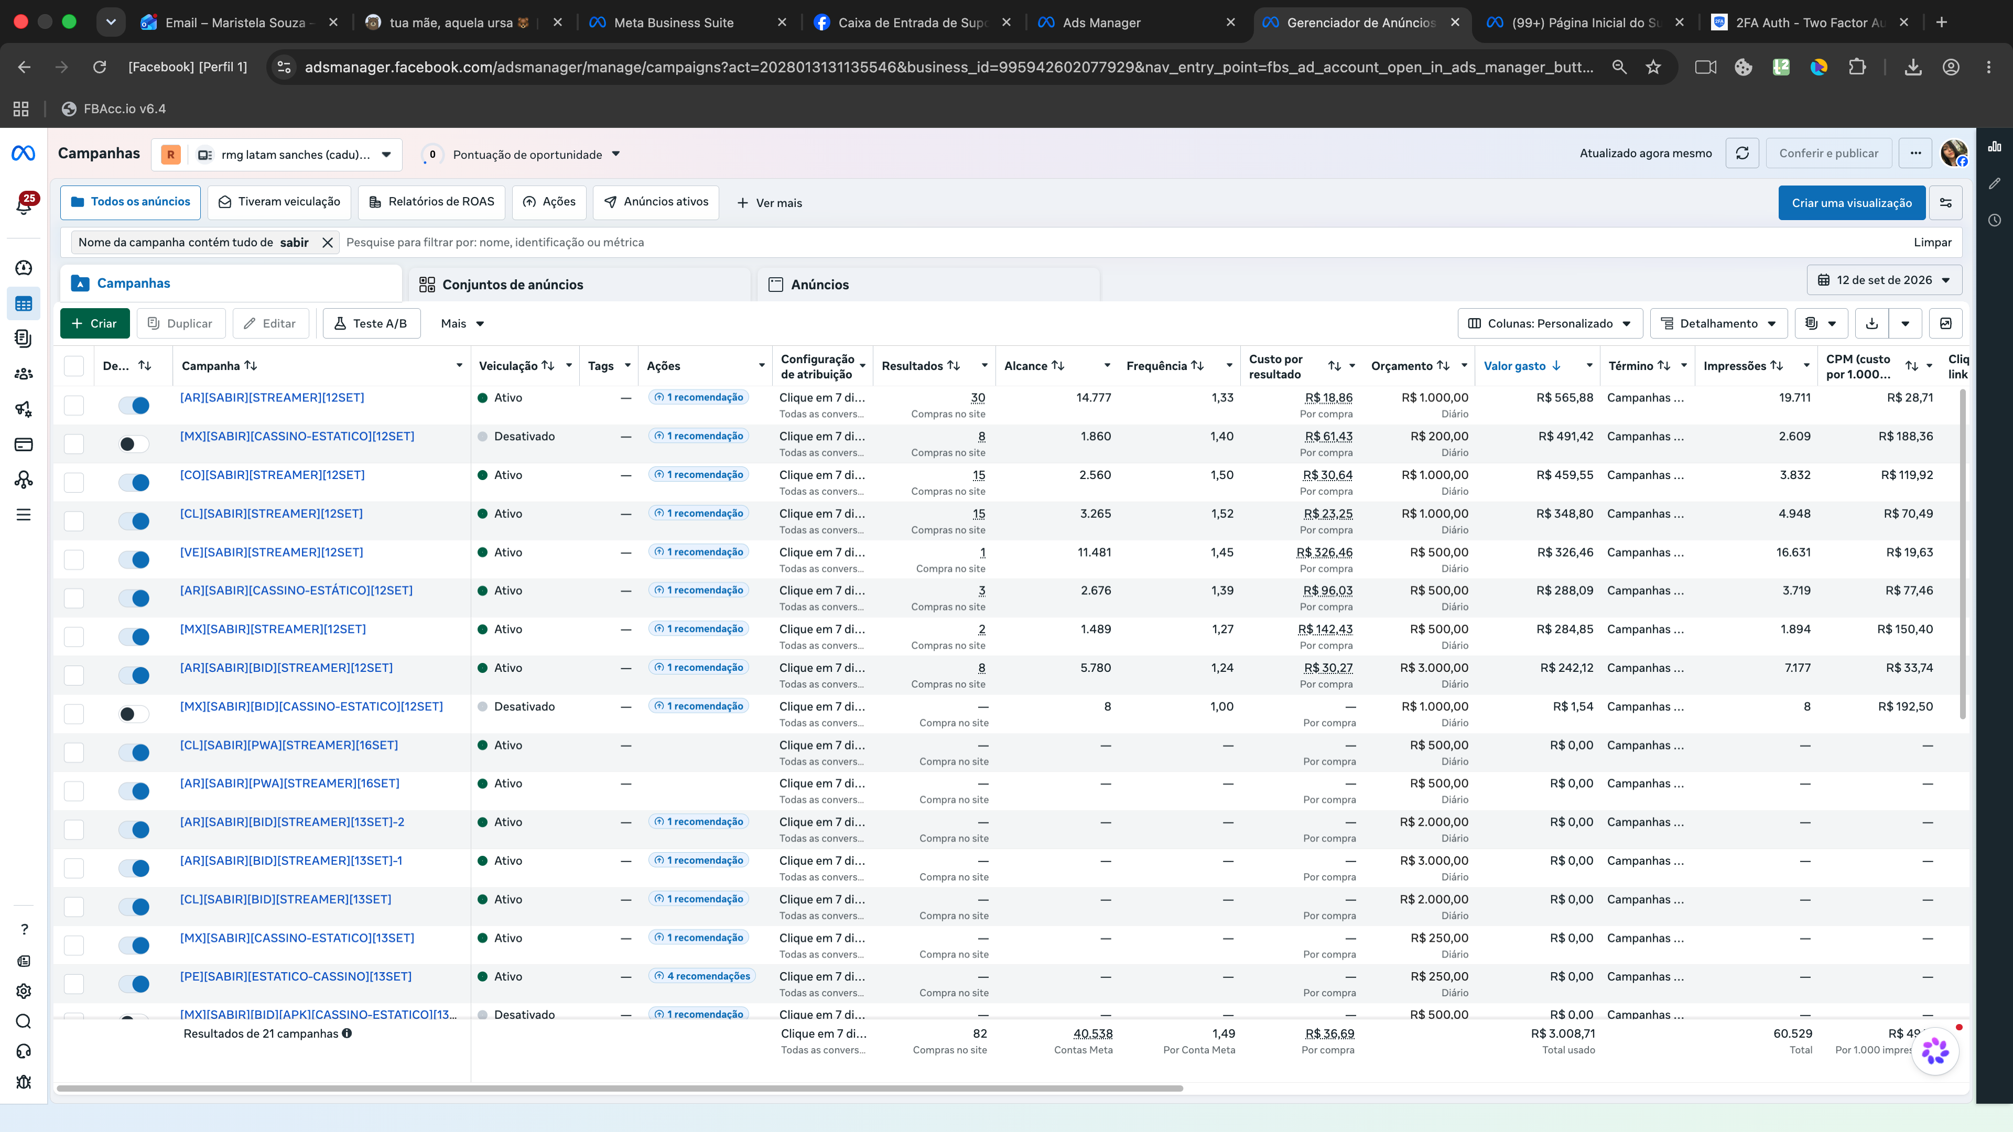Open the Detalhamento dropdown
The width and height of the screenshot is (2013, 1132).
click(x=1718, y=323)
